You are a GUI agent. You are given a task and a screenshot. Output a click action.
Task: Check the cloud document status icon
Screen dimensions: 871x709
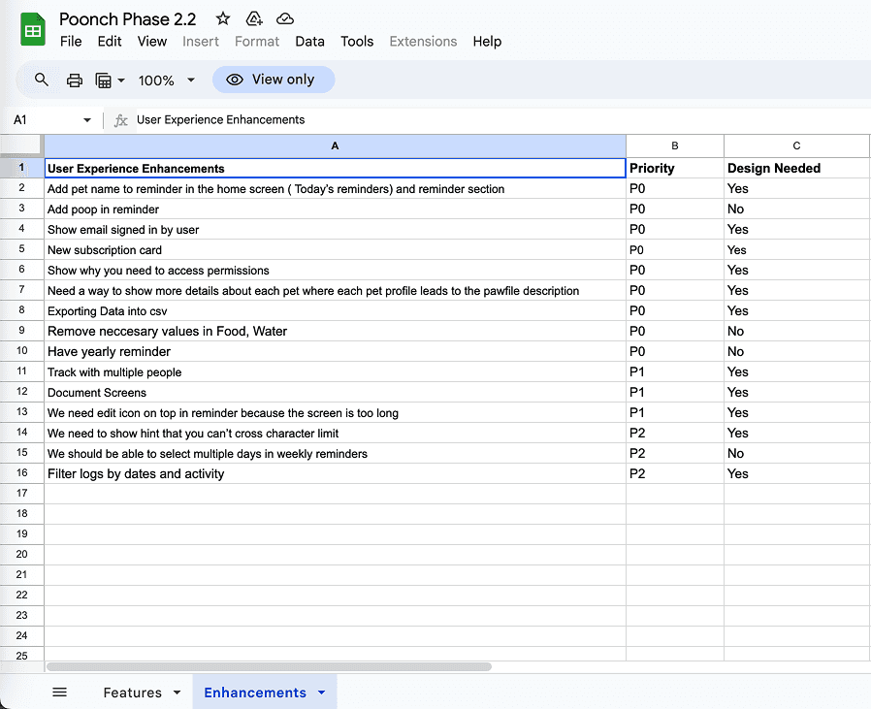(285, 18)
